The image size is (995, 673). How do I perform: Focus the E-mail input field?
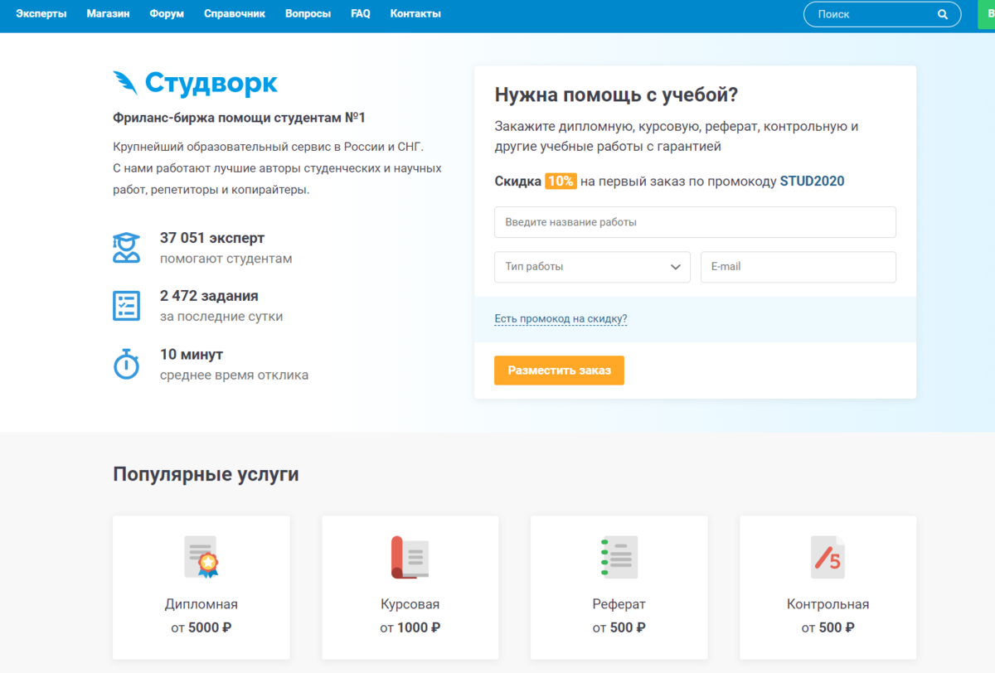tap(798, 267)
